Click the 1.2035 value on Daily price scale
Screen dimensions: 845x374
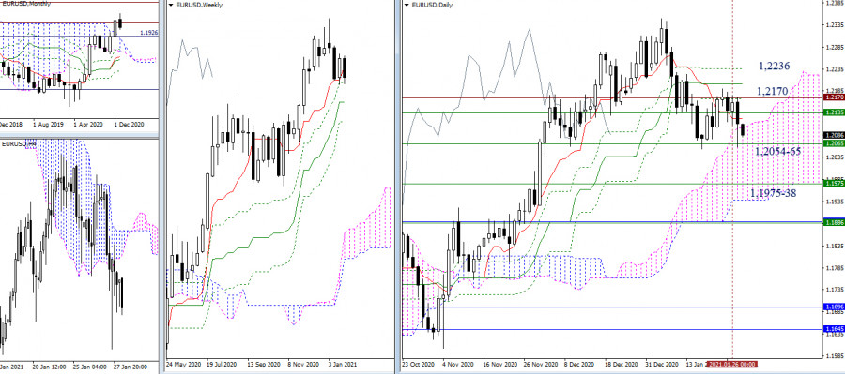[835, 157]
